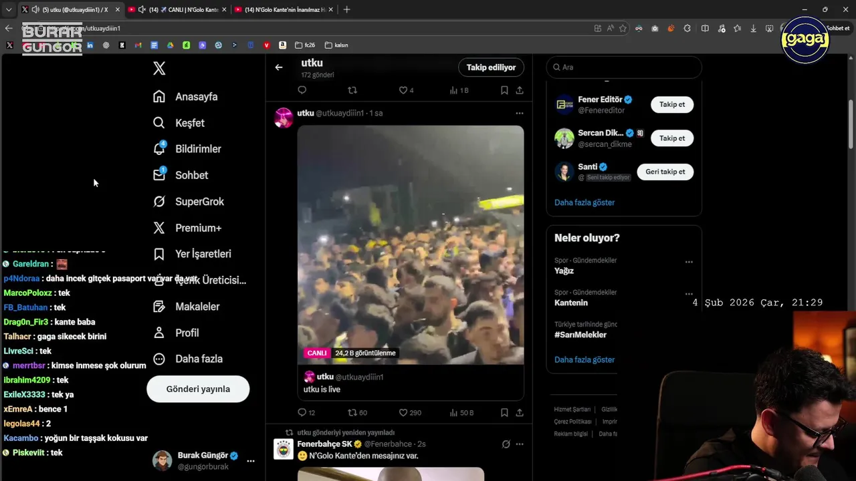Switch to N'Golo Kante'nin İnanılmaz tab
This screenshot has height=481, width=856.
(x=284, y=9)
